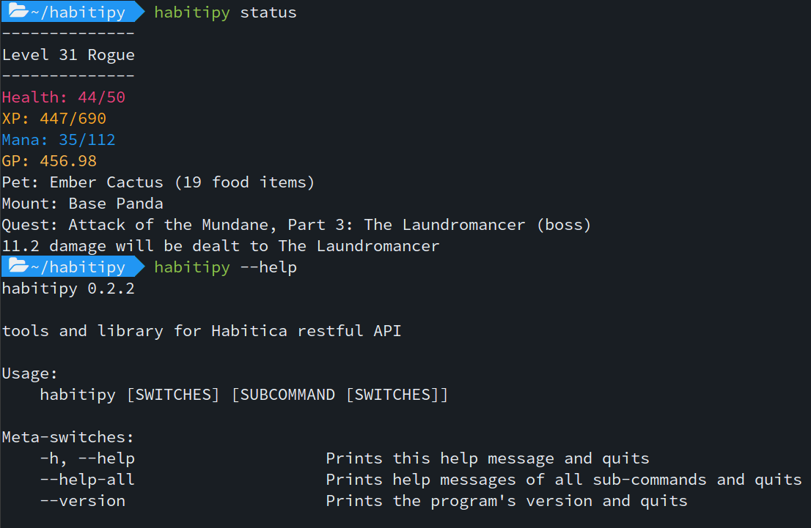Click the 'habitipy --help' command text
The image size is (811, 528).
tap(225, 267)
